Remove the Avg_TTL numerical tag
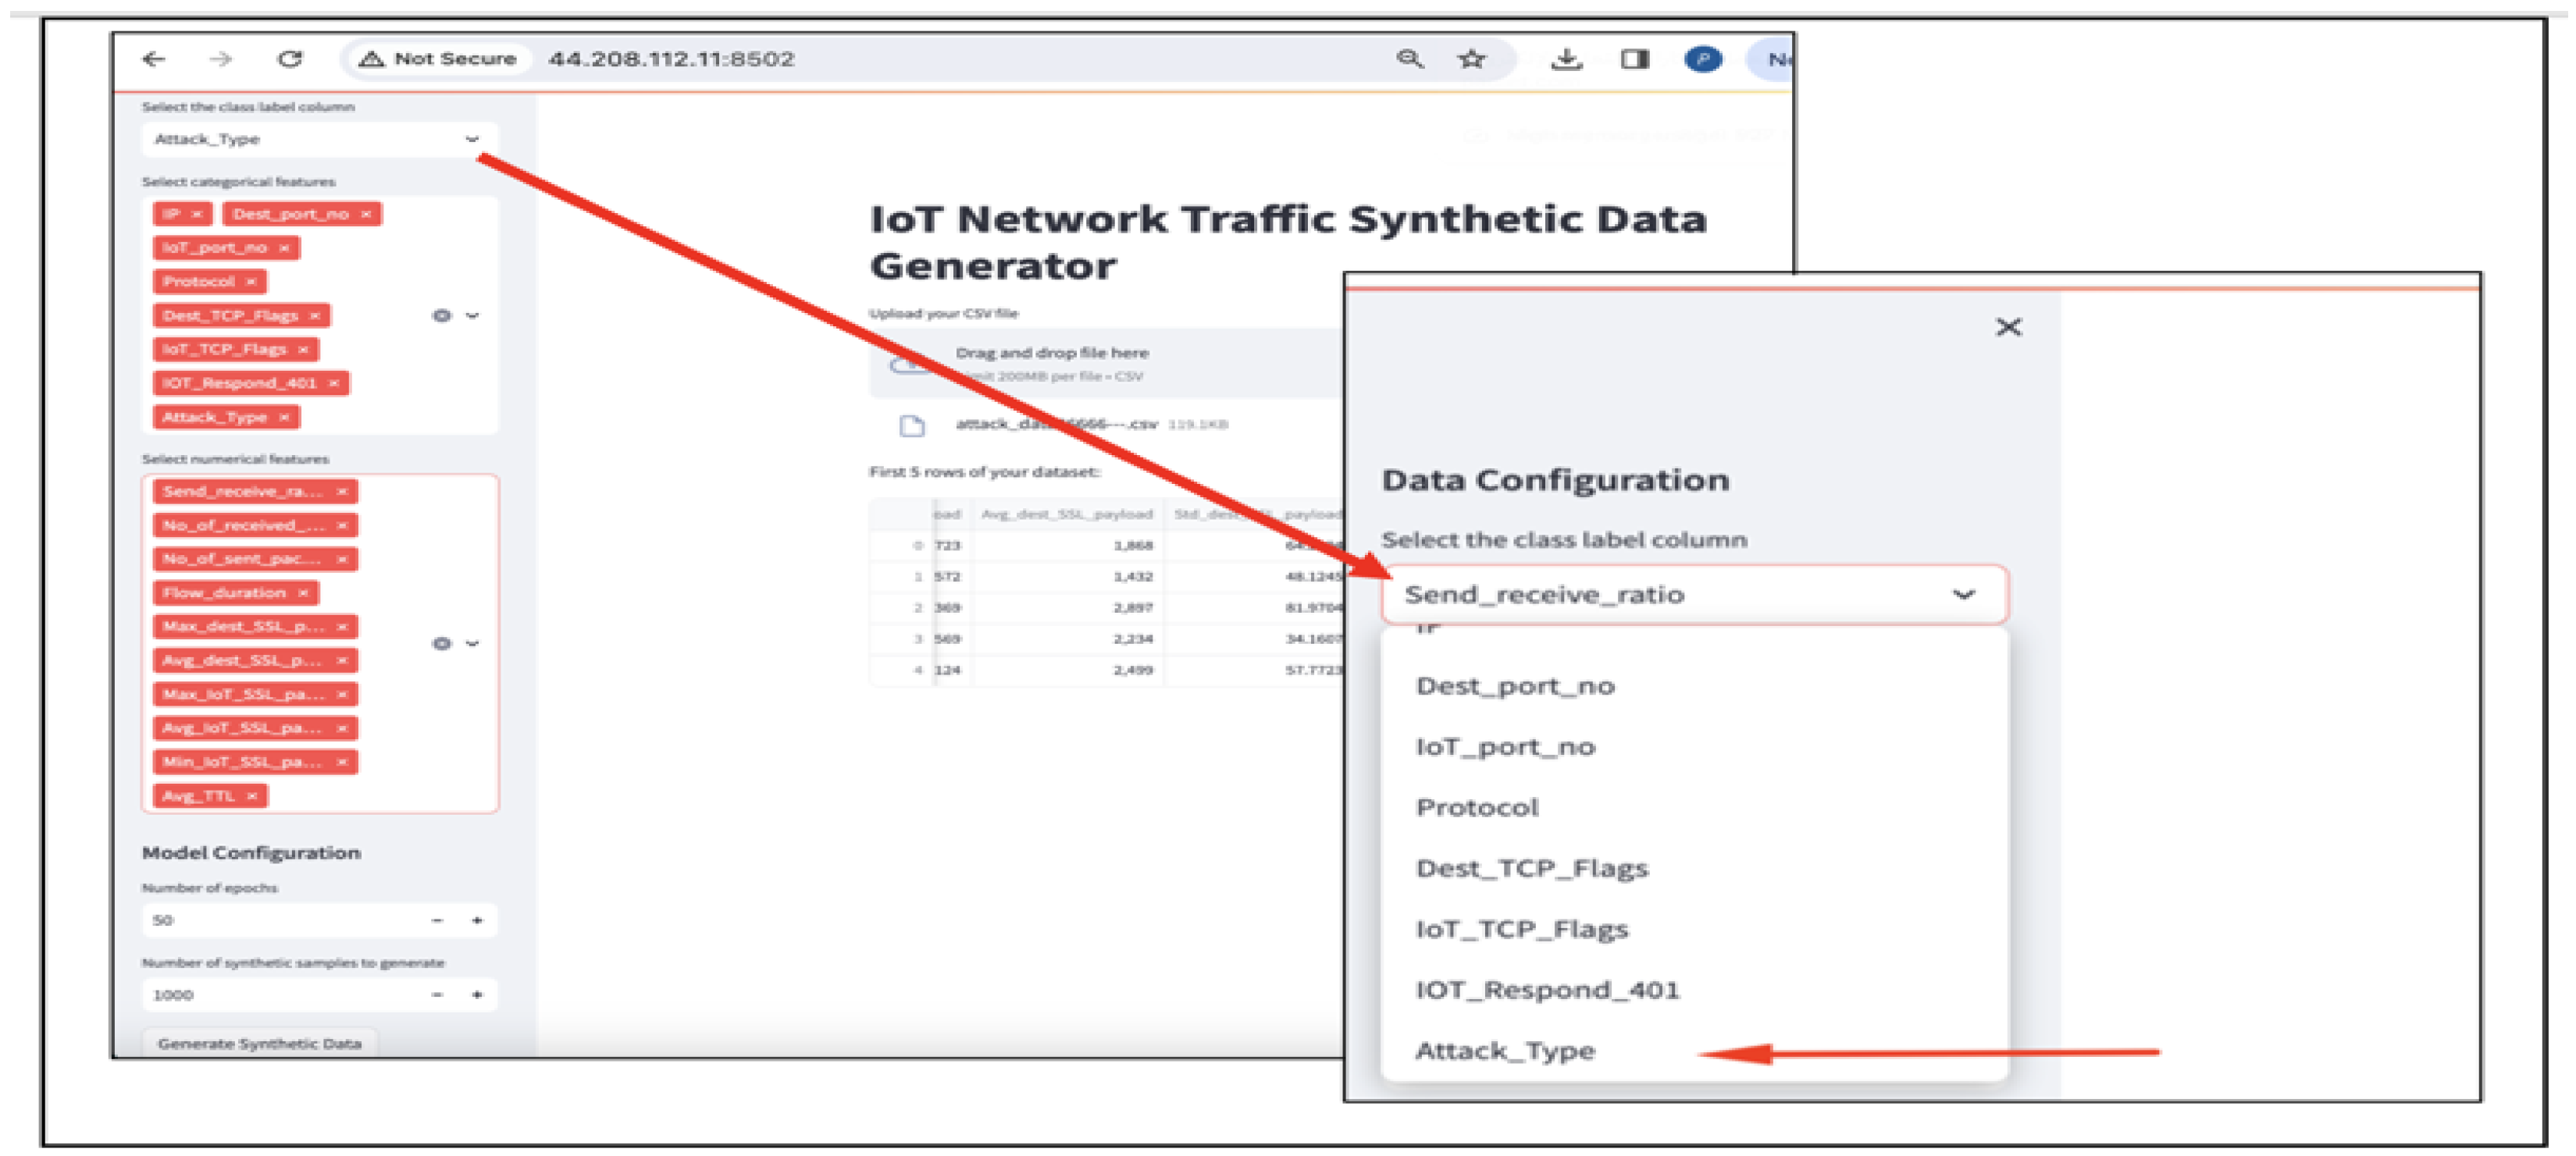2576x1156 pixels. (252, 796)
